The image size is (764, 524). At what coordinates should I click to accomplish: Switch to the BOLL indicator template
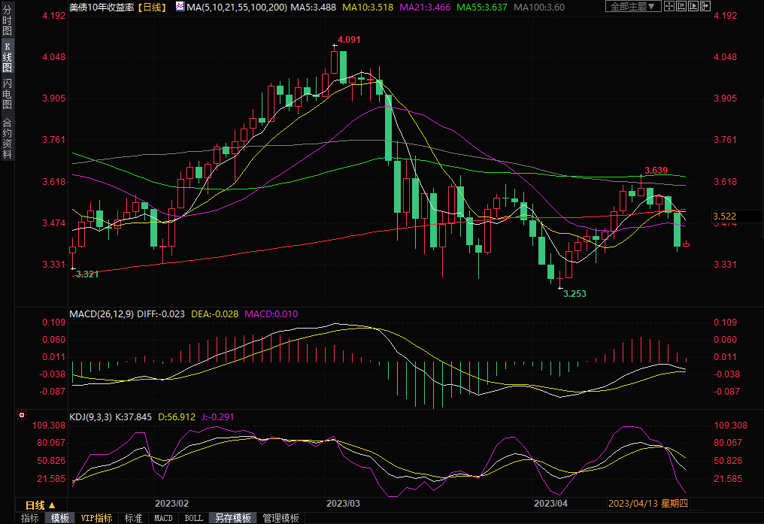click(x=193, y=518)
